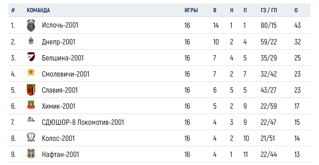319x165 pixels.
Task: Click the Нафтан-2001 club badge
Action: (x=31, y=154)
